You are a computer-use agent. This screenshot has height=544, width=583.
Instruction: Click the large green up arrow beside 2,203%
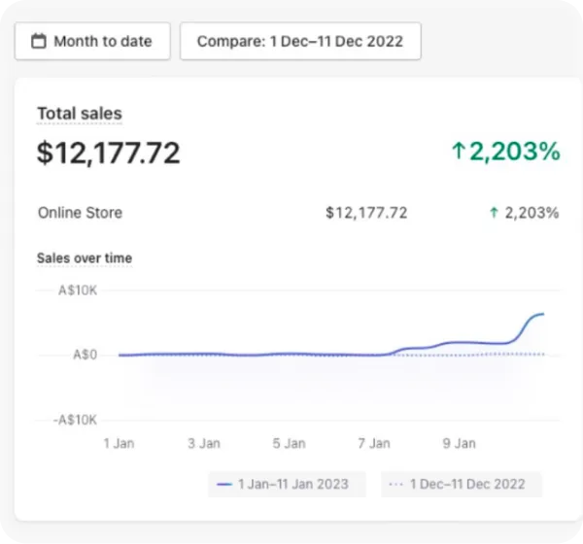[x=459, y=152]
